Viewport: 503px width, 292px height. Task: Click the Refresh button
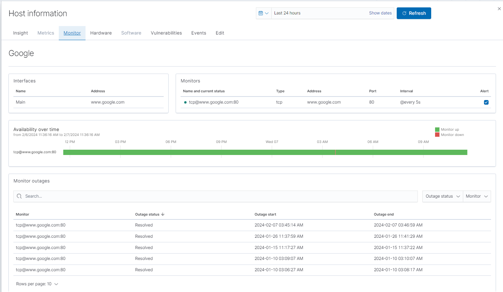tap(414, 13)
